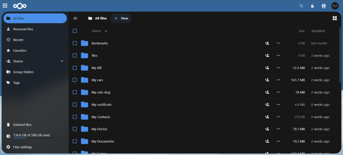The width and height of the screenshot is (343, 155).
Task: Select the My Doctor checkbox
Action: 75,129
